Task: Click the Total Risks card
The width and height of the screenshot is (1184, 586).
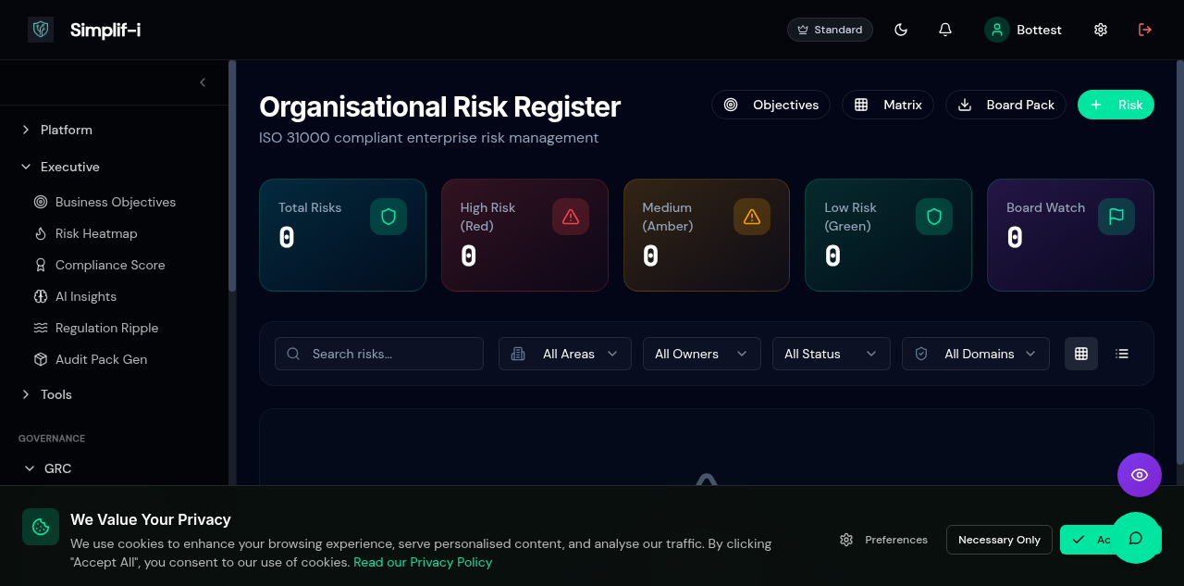Action: click(342, 235)
